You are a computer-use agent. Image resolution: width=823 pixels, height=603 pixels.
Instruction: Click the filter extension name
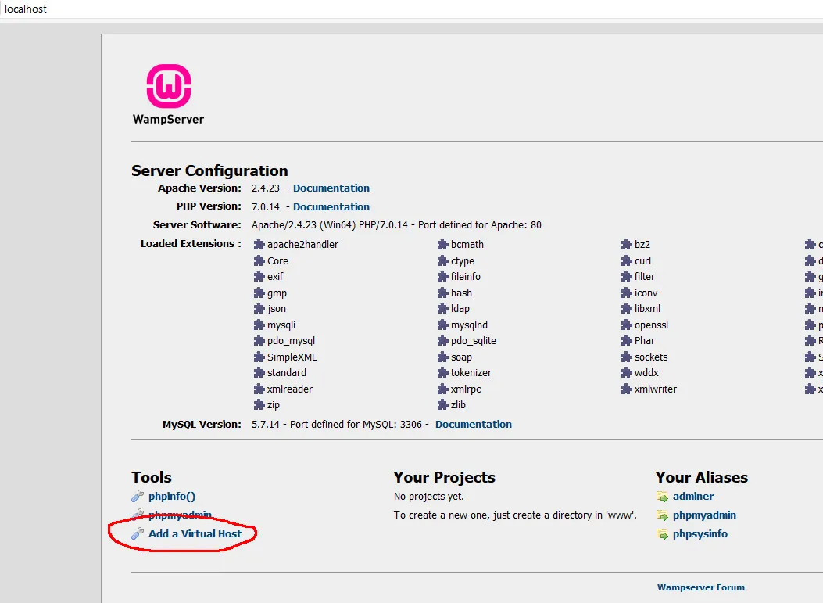coord(645,276)
